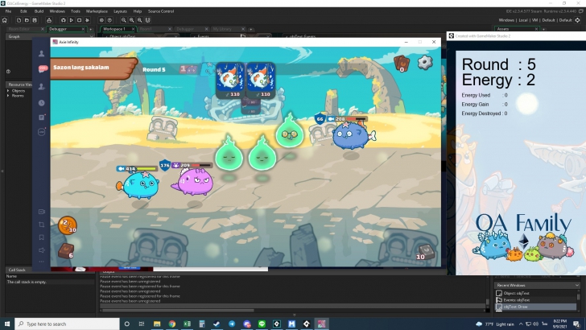Open the settings gear in Axie Infinity

click(x=425, y=63)
